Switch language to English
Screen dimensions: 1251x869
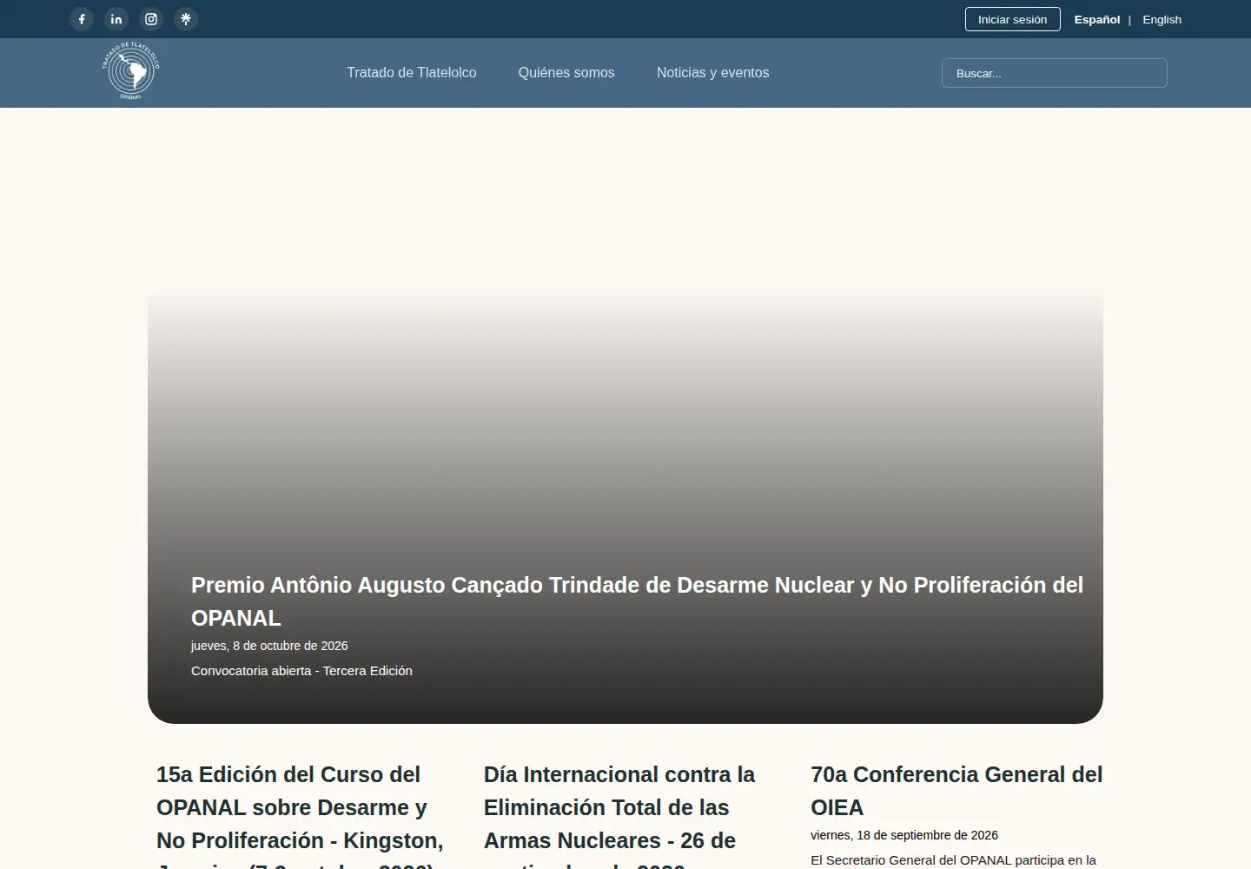(1162, 19)
